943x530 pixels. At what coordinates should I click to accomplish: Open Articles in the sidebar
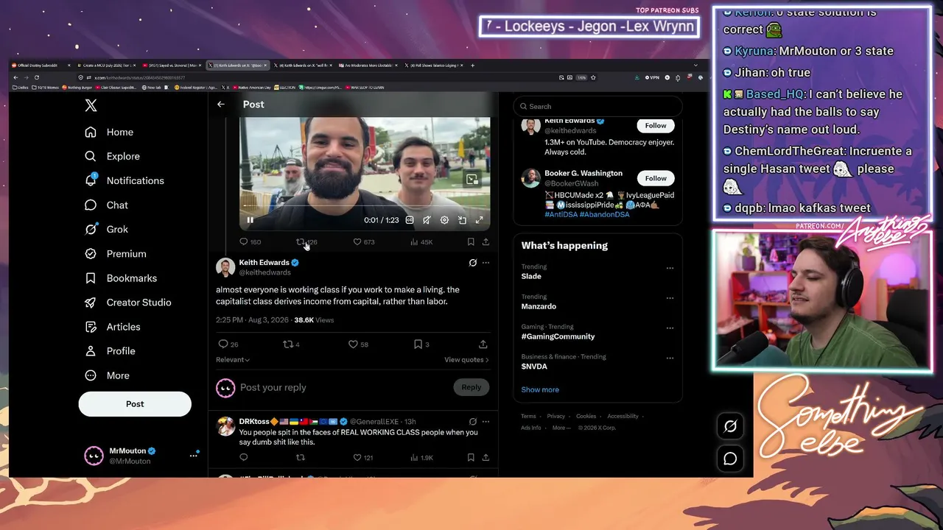113,326
